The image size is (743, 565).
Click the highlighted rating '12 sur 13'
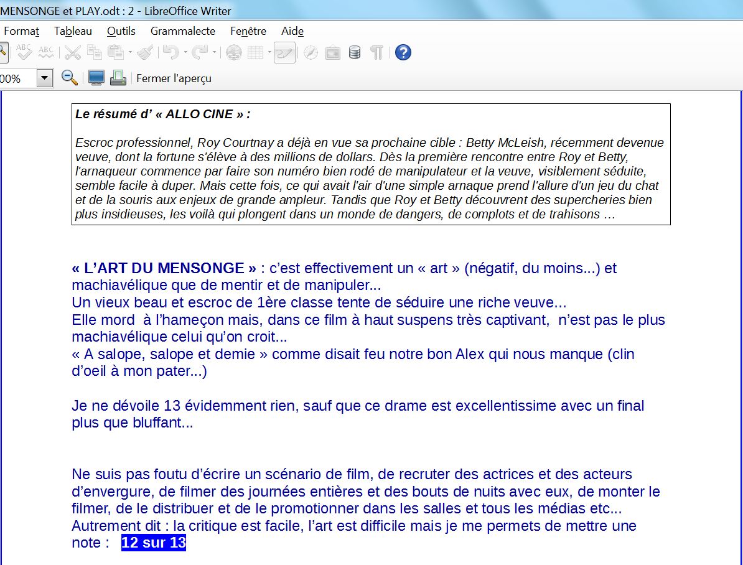[x=154, y=543]
